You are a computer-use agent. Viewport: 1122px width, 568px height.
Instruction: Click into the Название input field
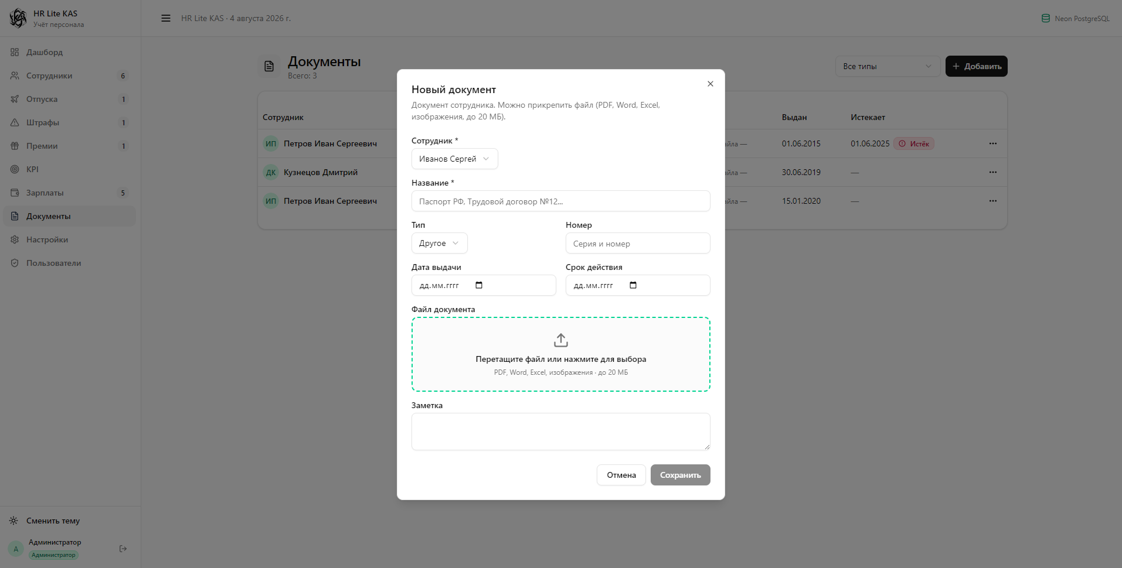561,201
